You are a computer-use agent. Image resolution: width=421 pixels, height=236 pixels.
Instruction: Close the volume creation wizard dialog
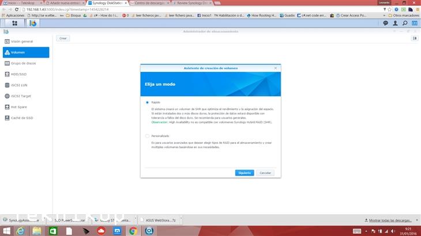pos(275,68)
